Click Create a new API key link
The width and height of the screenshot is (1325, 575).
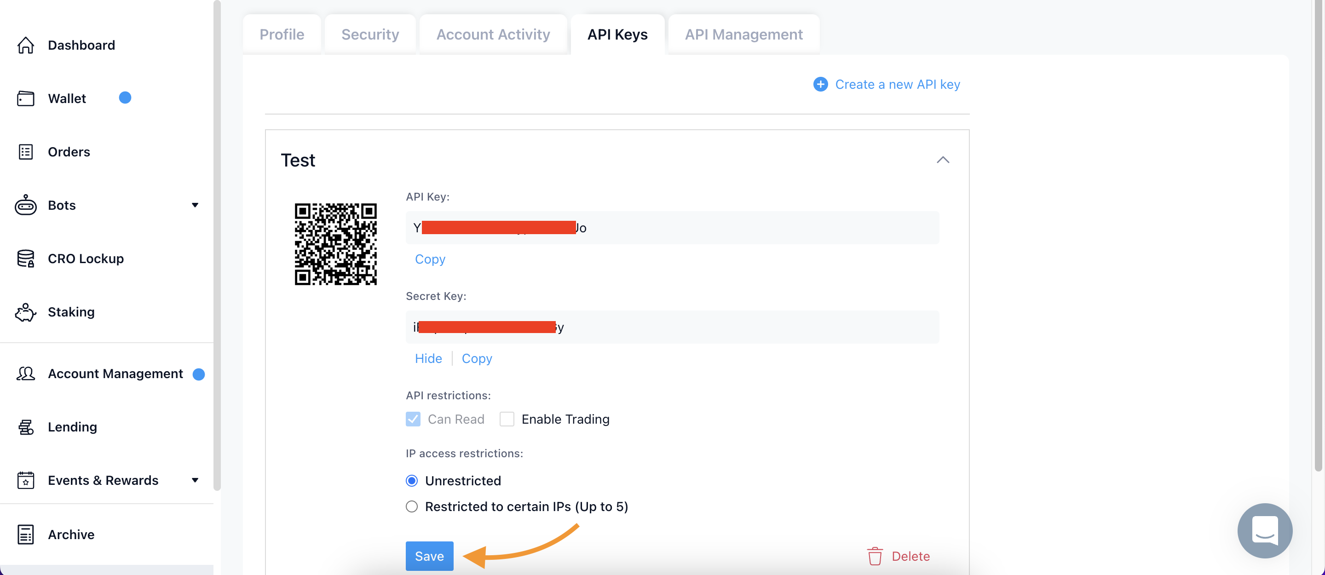(x=897, y=84)
